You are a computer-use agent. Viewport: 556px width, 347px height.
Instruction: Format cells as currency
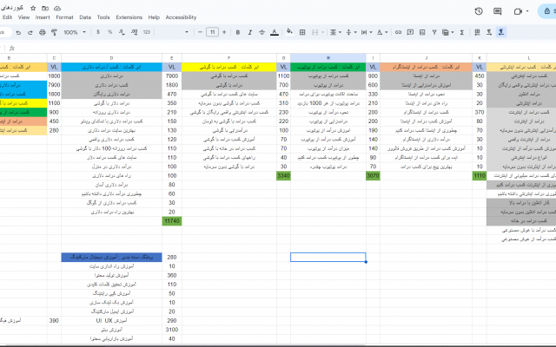click(x=98, y=32)
